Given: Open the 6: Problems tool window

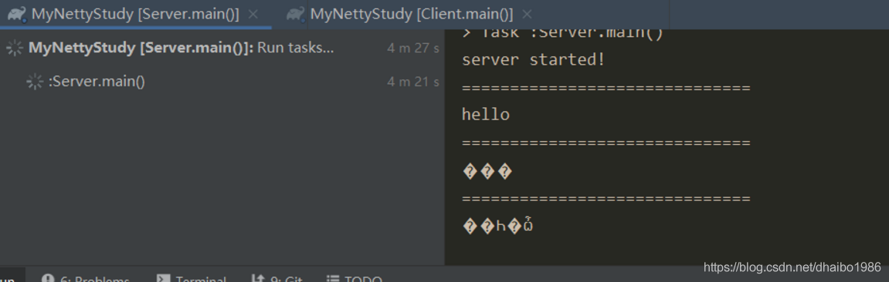Looking at the screenshot, I should pyautogui.click(x=87, y=279).
